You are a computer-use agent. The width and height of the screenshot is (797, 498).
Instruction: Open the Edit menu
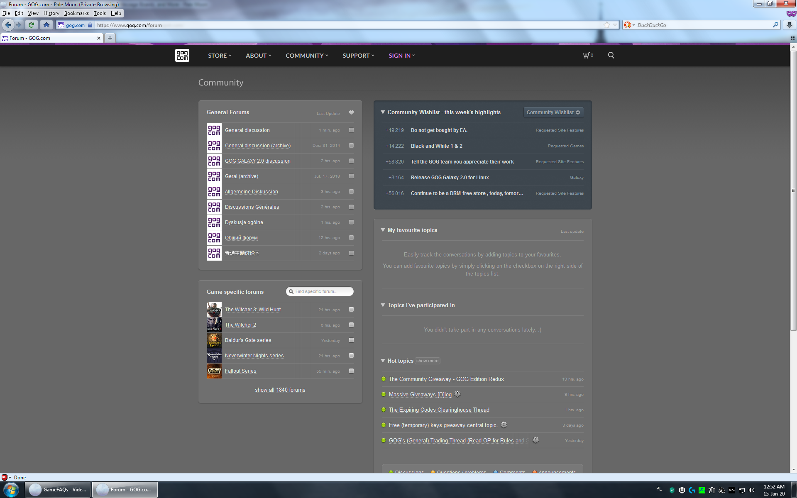(19, 13)
